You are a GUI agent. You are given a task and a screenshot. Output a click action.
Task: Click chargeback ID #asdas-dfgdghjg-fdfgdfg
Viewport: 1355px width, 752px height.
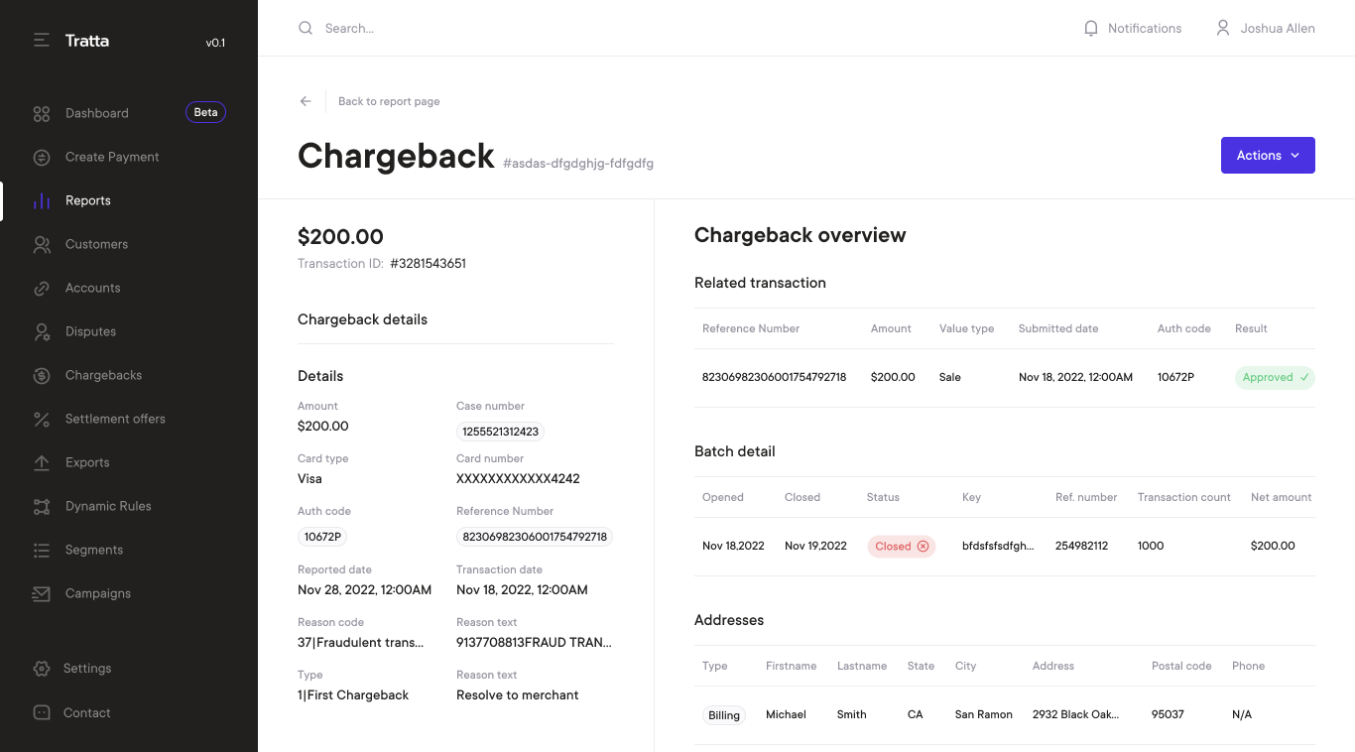click(578, 163)
